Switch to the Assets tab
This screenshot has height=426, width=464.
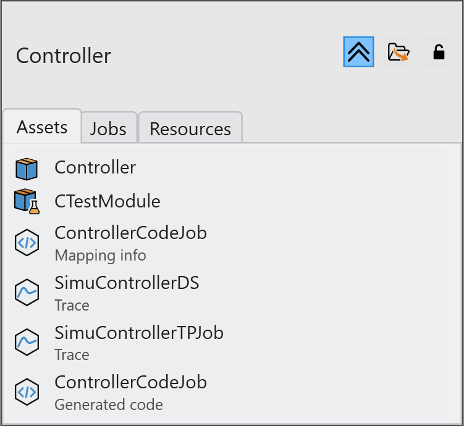(42, 127)
